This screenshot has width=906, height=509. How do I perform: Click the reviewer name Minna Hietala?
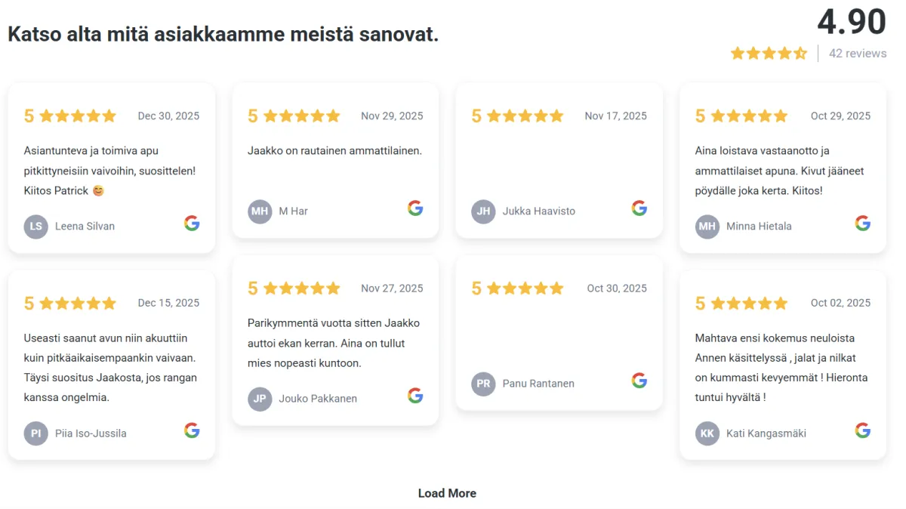click(759, 226)
